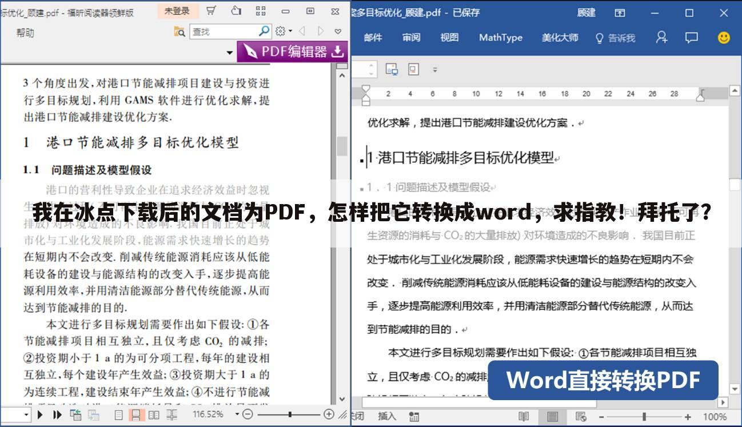Click the magnifier search icon in 查找 box
The image size is (742, 427).
[x=264, y=31]
